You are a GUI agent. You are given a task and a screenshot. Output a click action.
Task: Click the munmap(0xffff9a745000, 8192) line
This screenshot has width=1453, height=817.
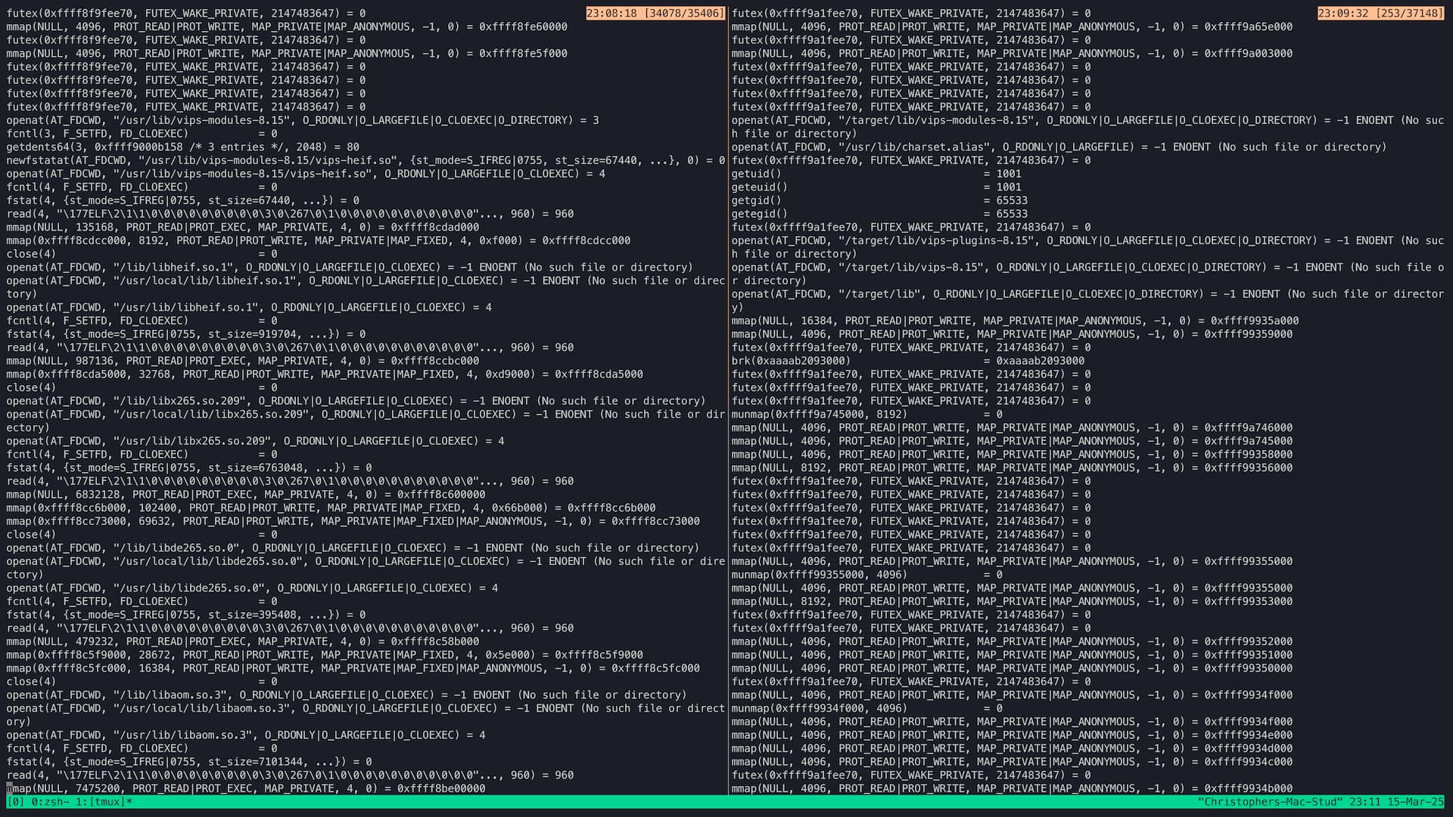click(867, 415)
